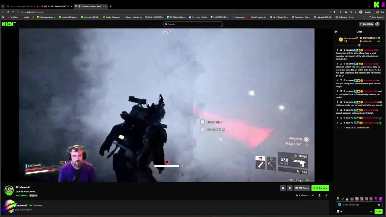Follow the channel with the heart button
Viewport: 386px width, 217px height.
290,188
